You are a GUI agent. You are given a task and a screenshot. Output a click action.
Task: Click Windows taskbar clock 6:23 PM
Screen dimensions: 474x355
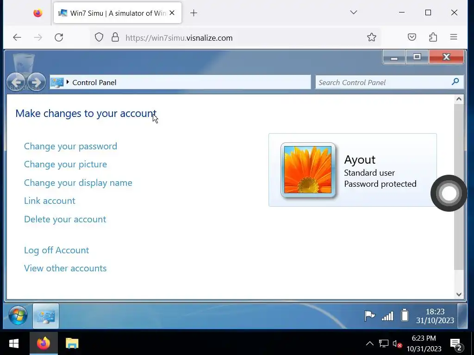point(424,343)
